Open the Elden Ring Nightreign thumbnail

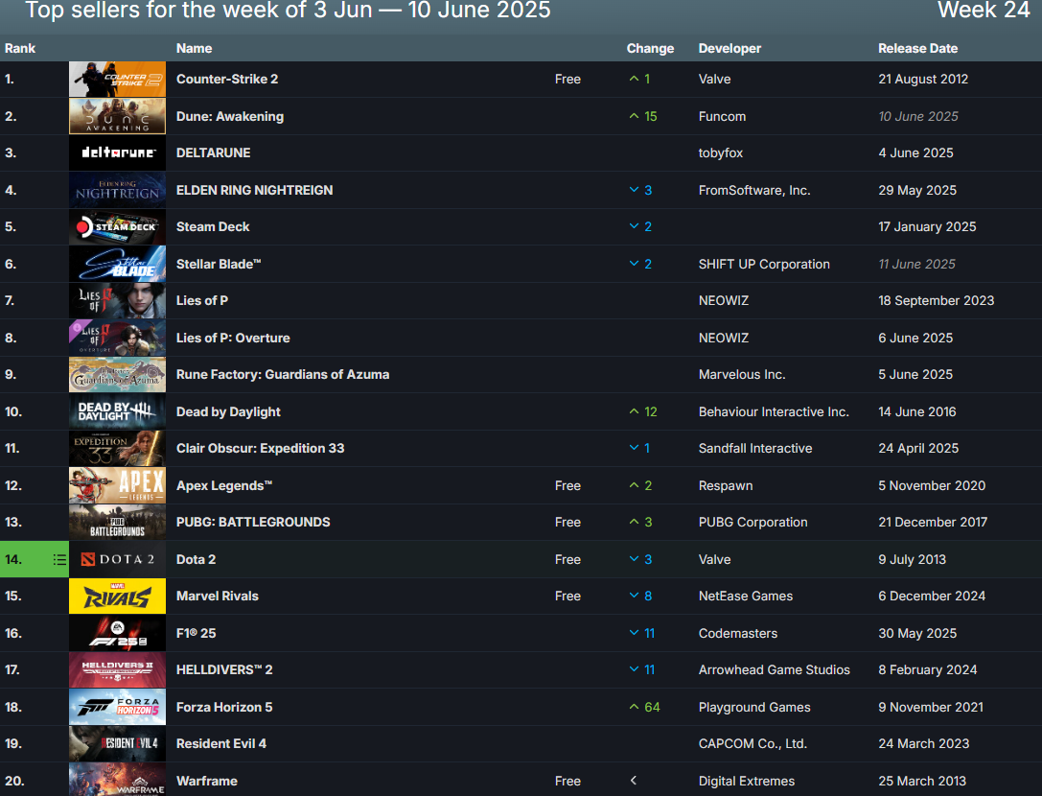point(118,190)
